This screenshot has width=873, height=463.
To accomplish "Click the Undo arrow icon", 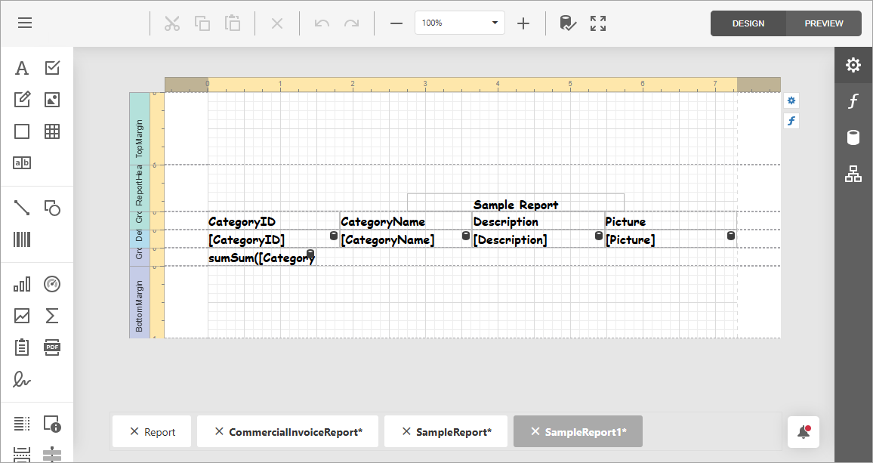I will pyautogui.click(x=322, y=23).
